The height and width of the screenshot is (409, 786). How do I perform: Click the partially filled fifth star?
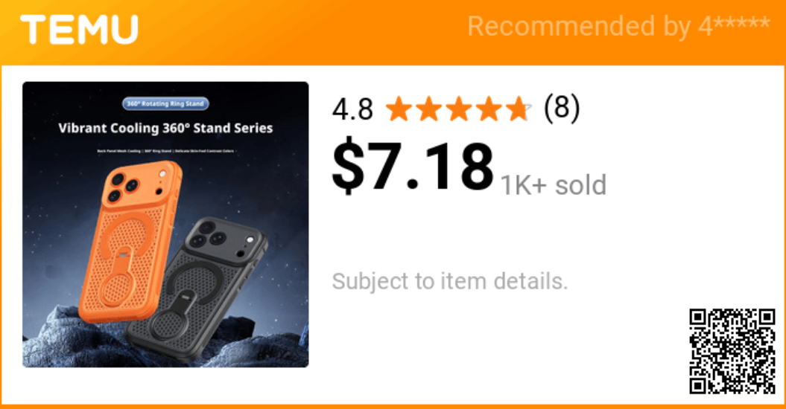(x=519, y=109)
